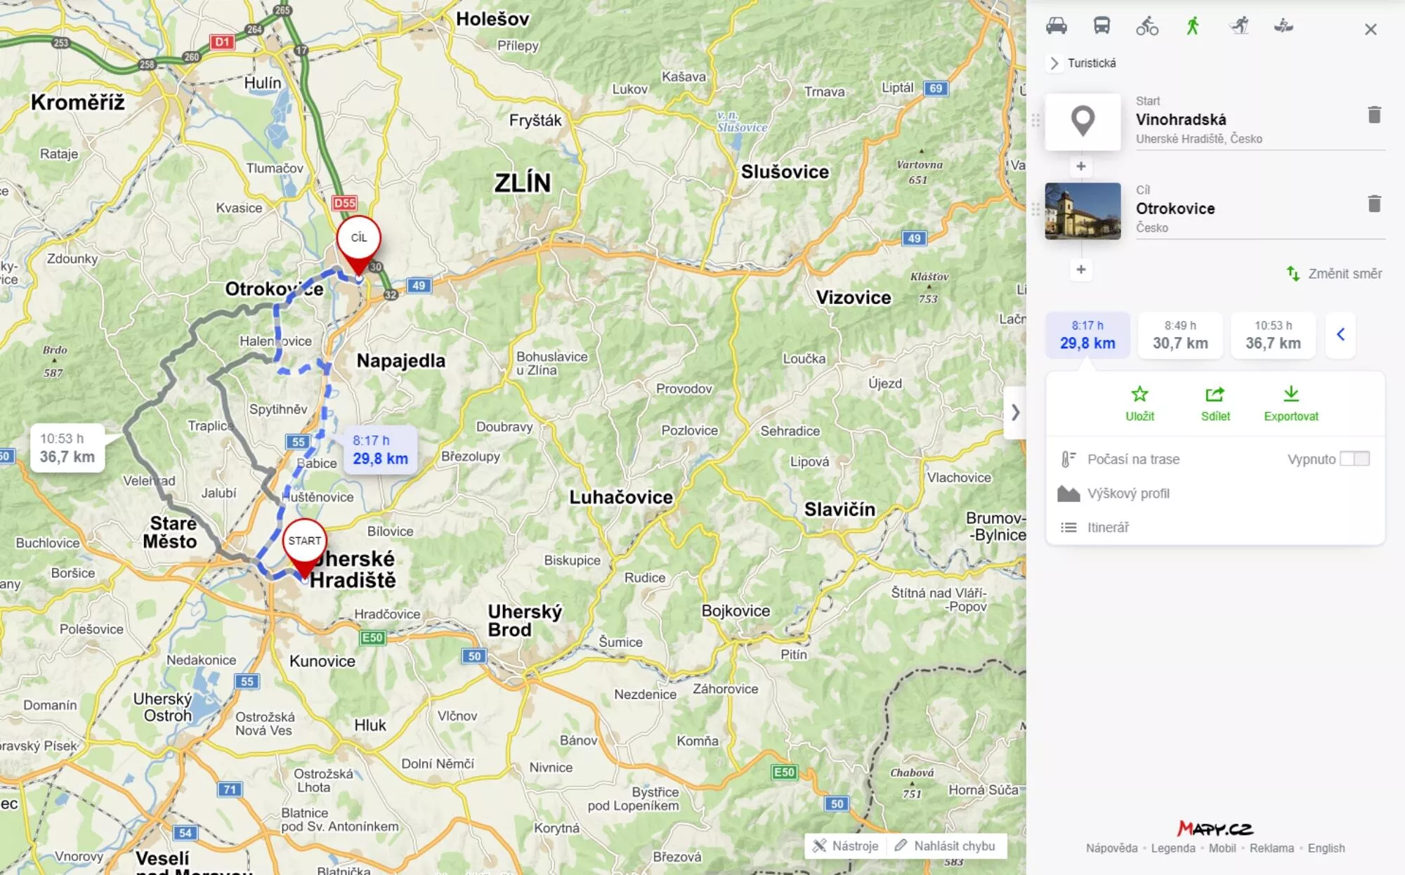Select the cross-country skiing route icon
1405x875 pixels.
pyautogui.click(x=1239, y=26)
